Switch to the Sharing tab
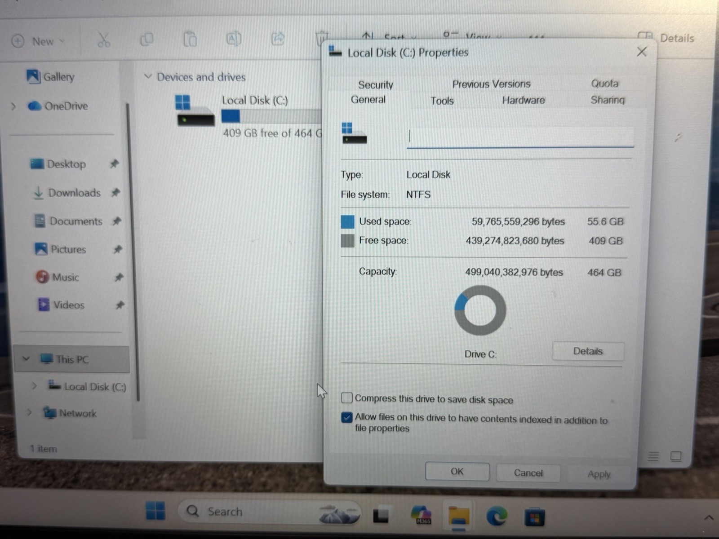719x539 pixels. click(608, 100)
